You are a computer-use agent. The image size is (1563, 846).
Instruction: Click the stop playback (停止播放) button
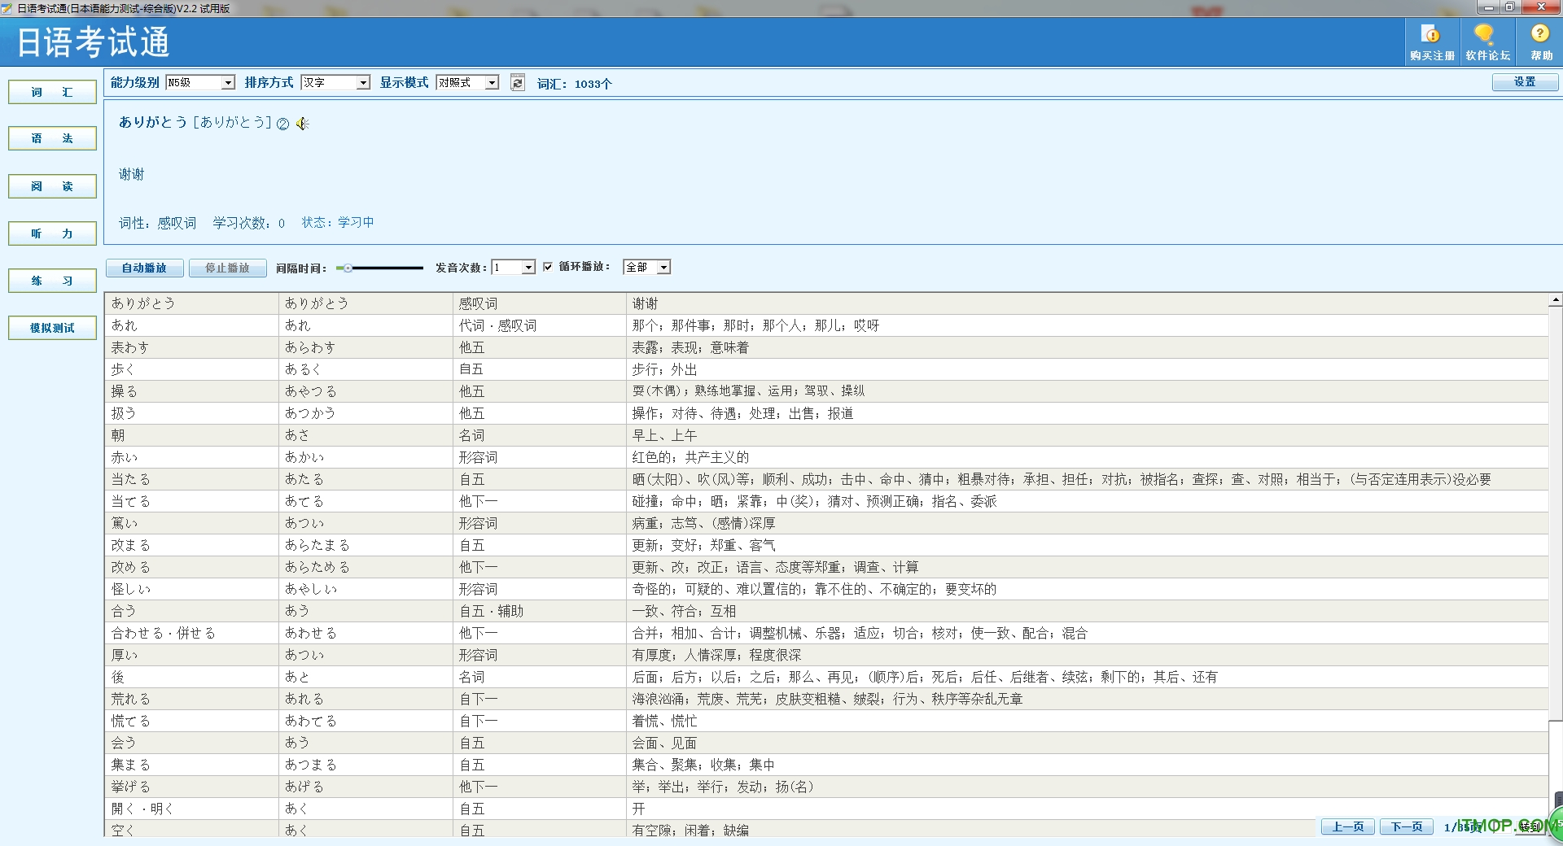point(227,268)
